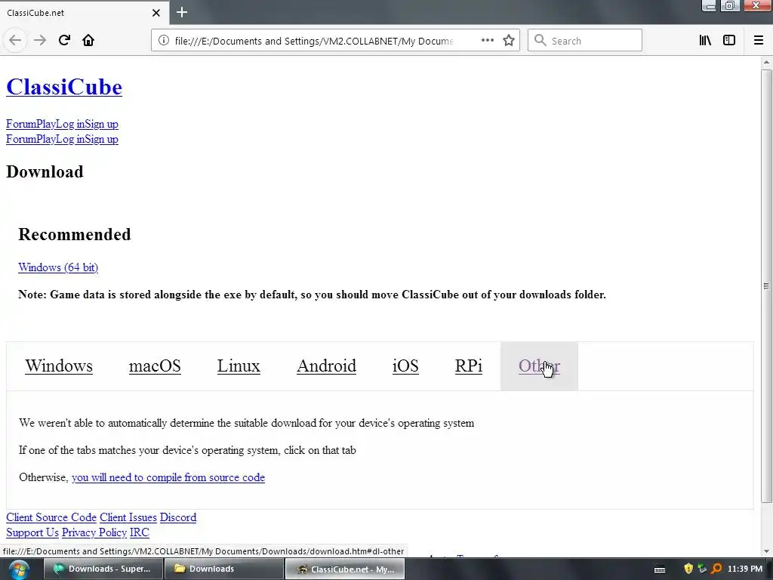Open the browser home page
The height and width of the screenshot is (580, 773).
tap(88, 41)
